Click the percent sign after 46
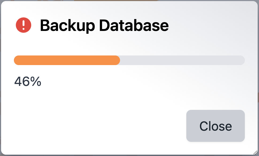This screenshot has height=156, width=259. click(x=36, y=82)
